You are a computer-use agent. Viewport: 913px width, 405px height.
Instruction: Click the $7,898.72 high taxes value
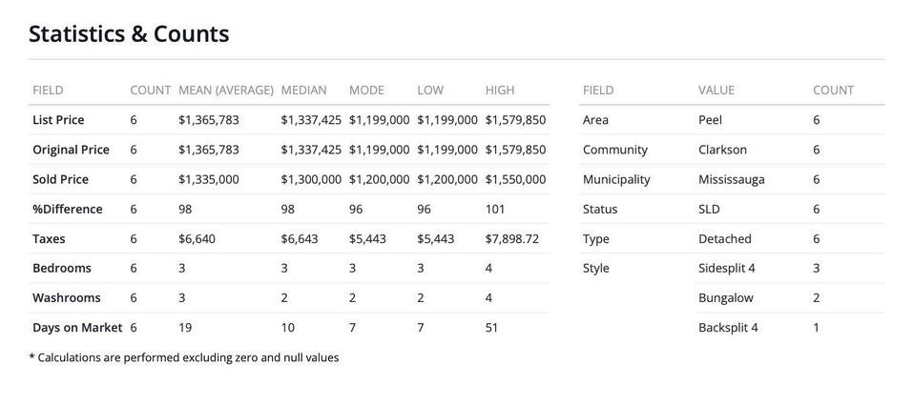tap(511, 239)
